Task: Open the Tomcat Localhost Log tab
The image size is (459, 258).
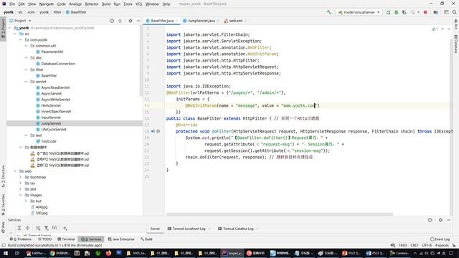Action: (189, 229)
